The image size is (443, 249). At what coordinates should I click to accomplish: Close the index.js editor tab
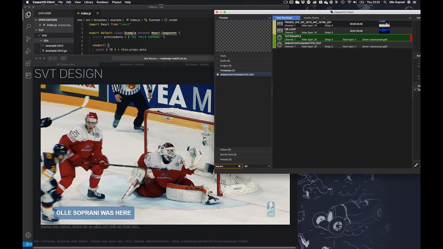(98, 13)
